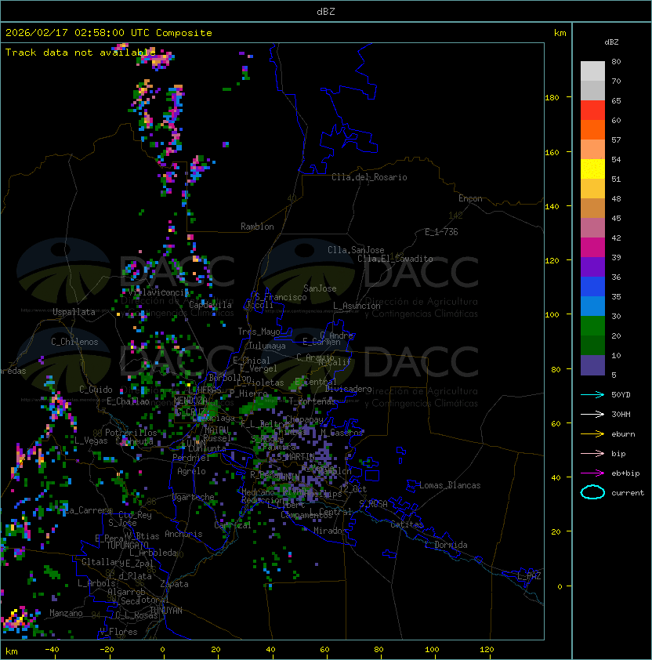Select dark orange swatch between 60 and 57 dBZ
Image resolution: width=652 pixels, height=660 pixels.
click(x=592, y=129)
